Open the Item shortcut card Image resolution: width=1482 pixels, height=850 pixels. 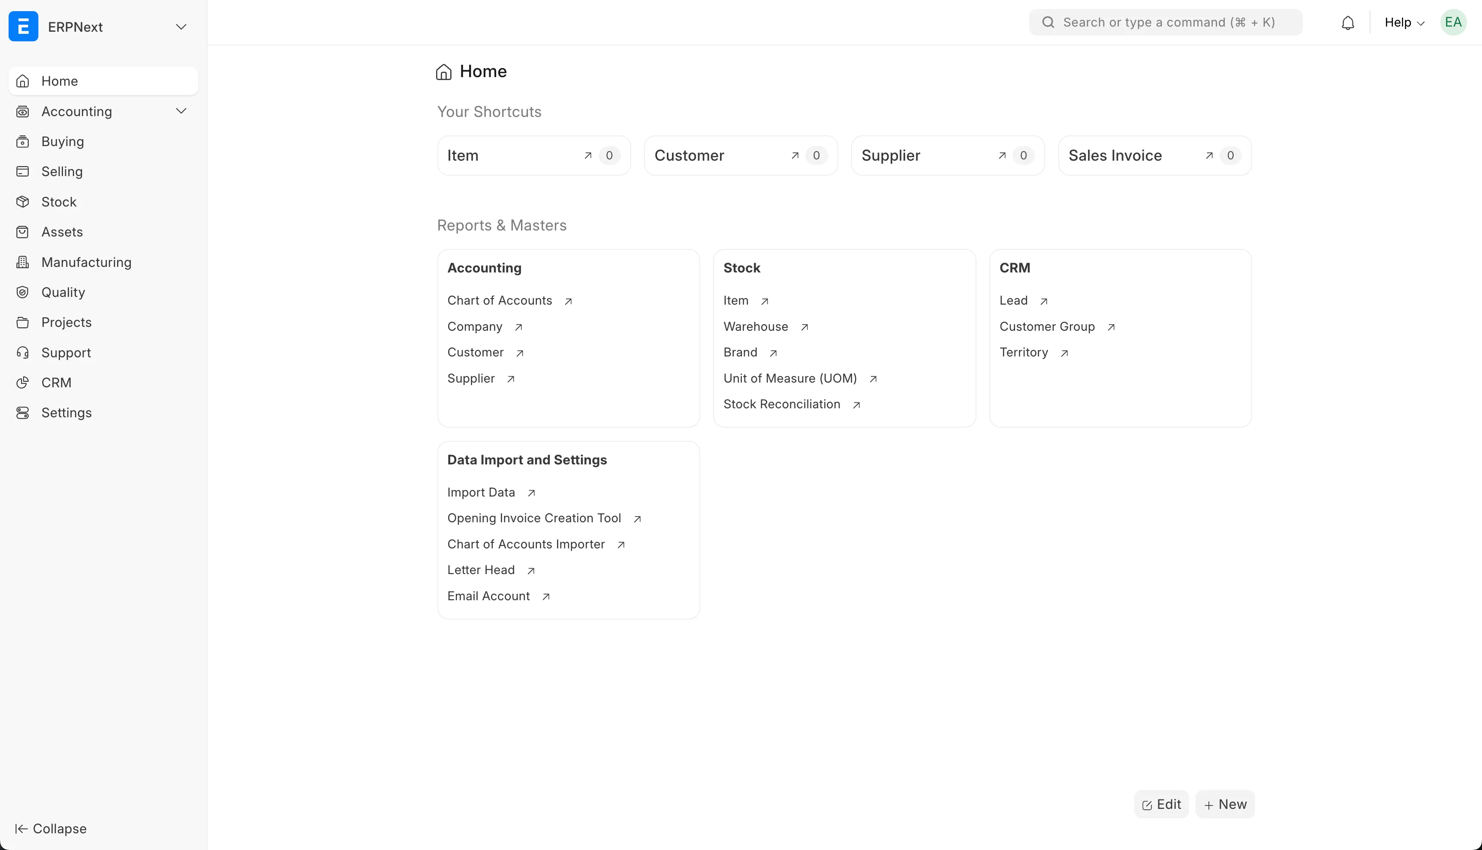point(534,155)
